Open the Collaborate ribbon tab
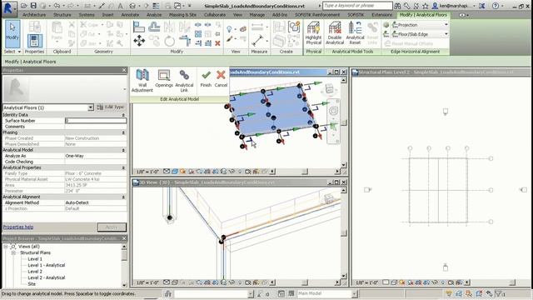533x300 pixels. (215, 15)
